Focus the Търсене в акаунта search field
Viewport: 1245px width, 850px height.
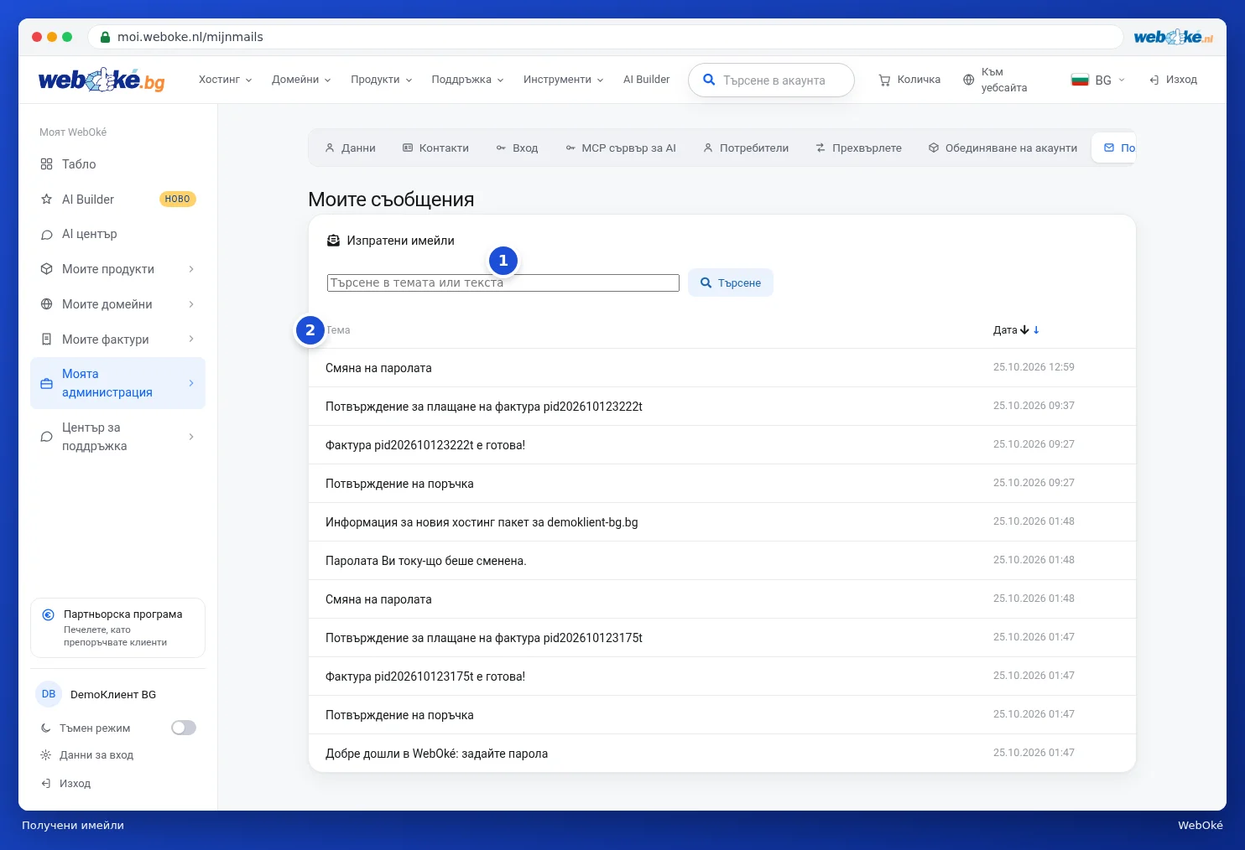pyautogui.click(x=771, y=80)
